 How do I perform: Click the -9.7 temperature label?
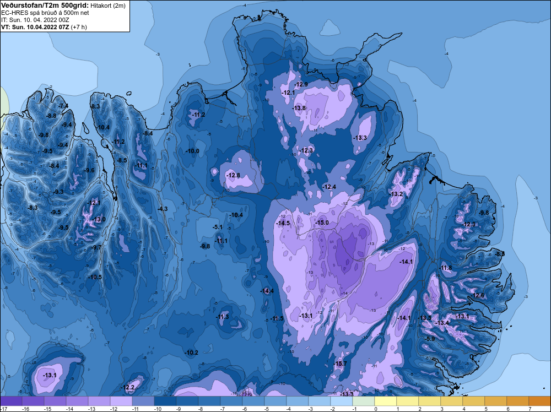[x=96, y=248]
